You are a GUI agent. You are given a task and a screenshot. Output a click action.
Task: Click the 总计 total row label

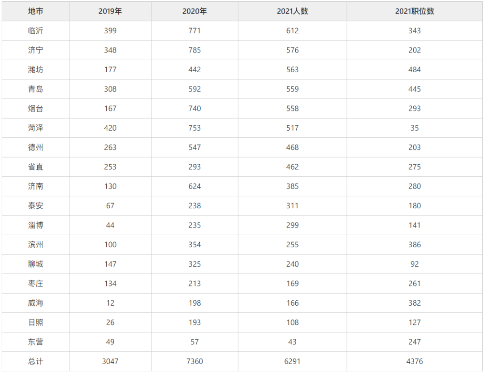(x=35, y=362)
